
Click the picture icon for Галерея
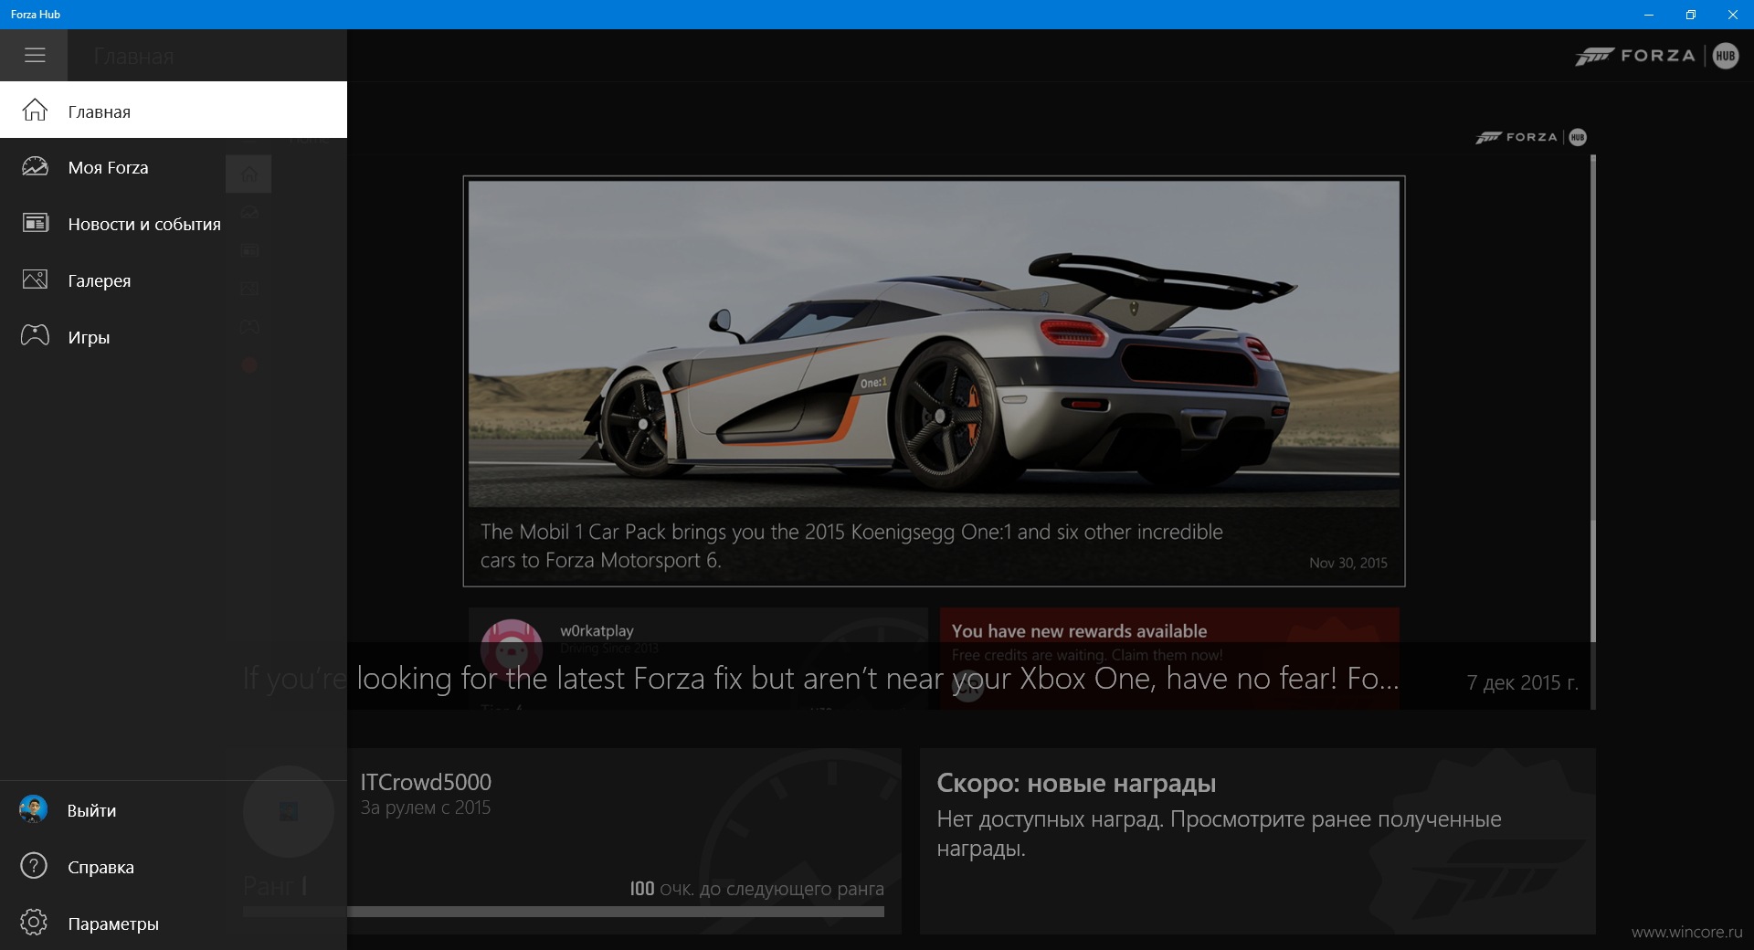35,280
